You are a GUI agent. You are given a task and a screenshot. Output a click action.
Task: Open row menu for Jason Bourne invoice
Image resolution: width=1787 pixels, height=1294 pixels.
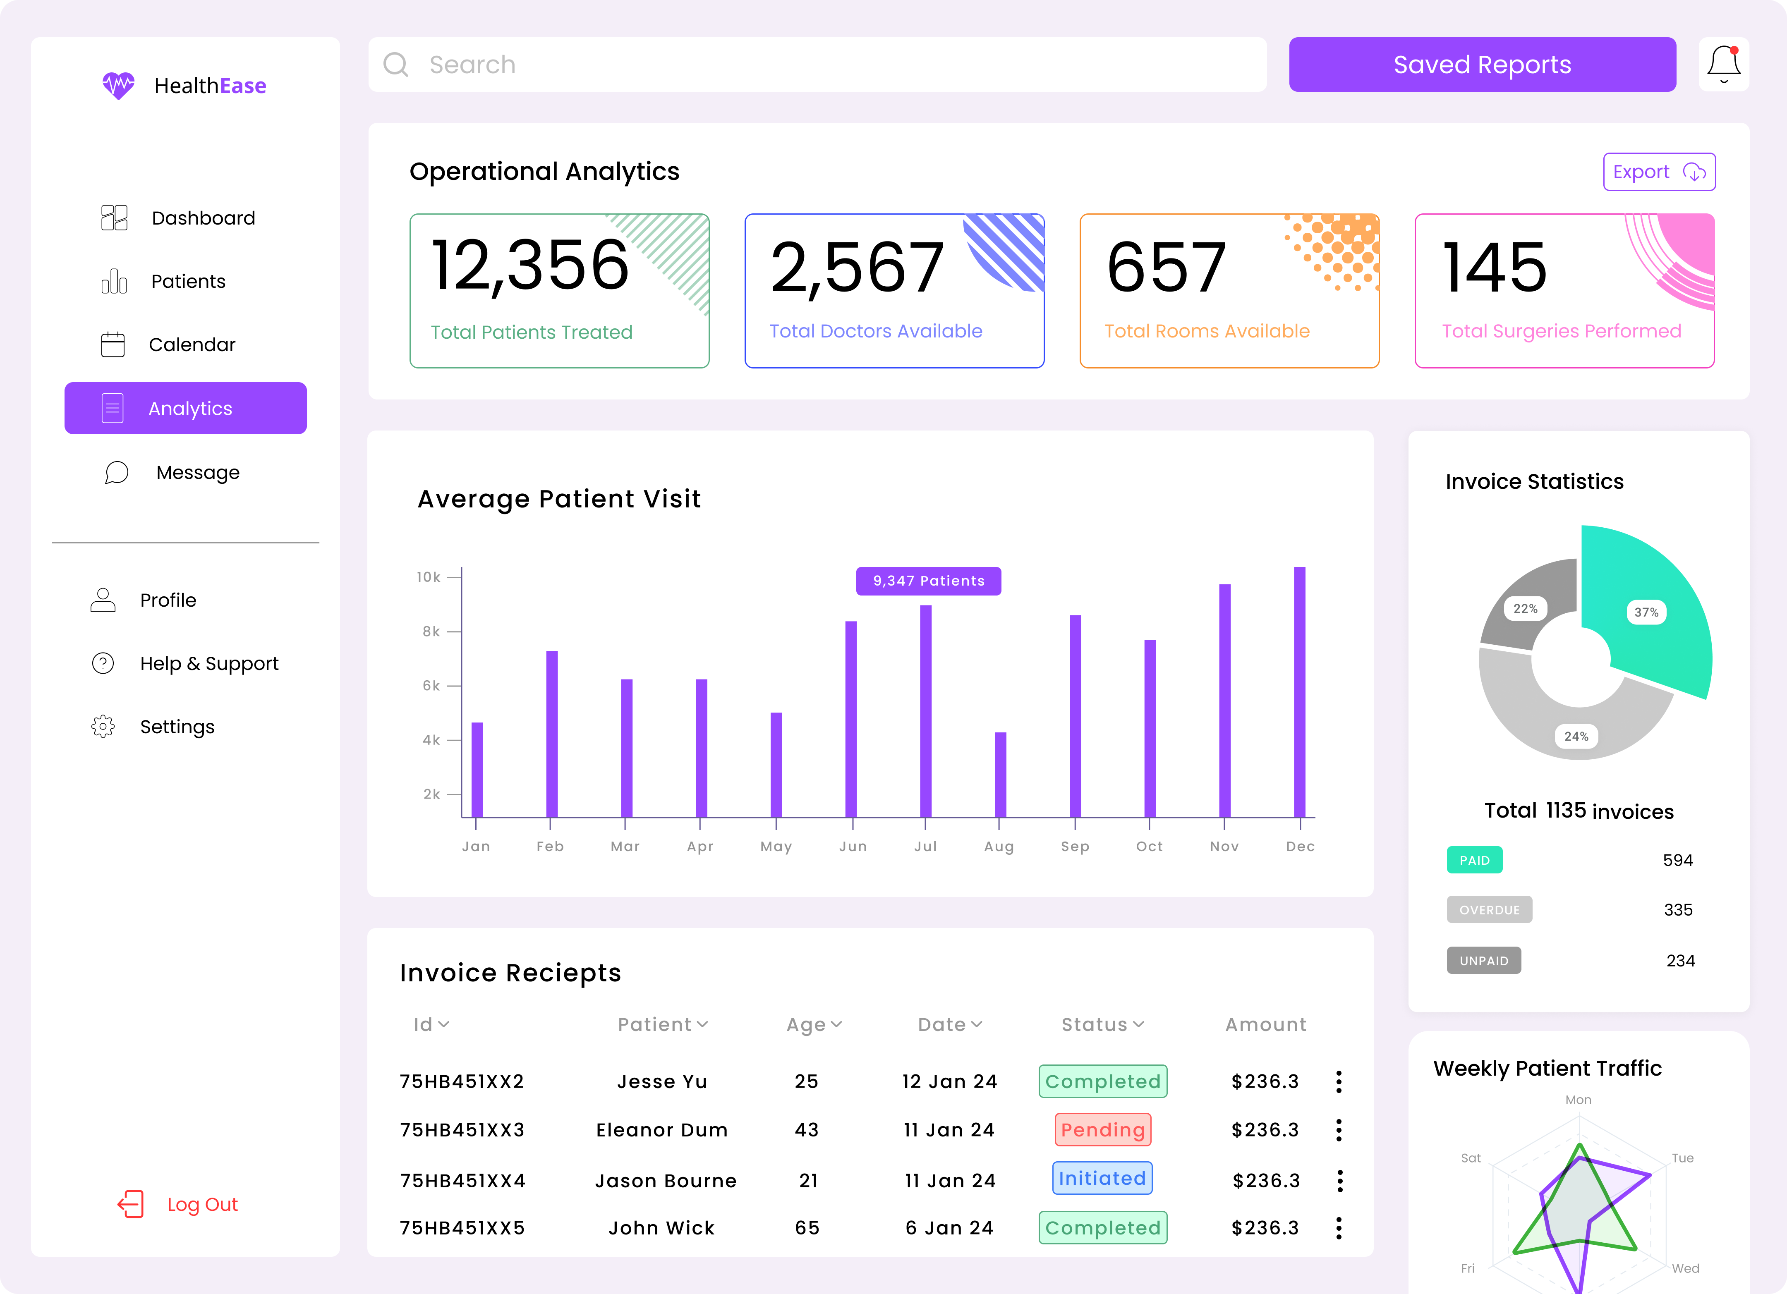(x=1339, y=1181)
